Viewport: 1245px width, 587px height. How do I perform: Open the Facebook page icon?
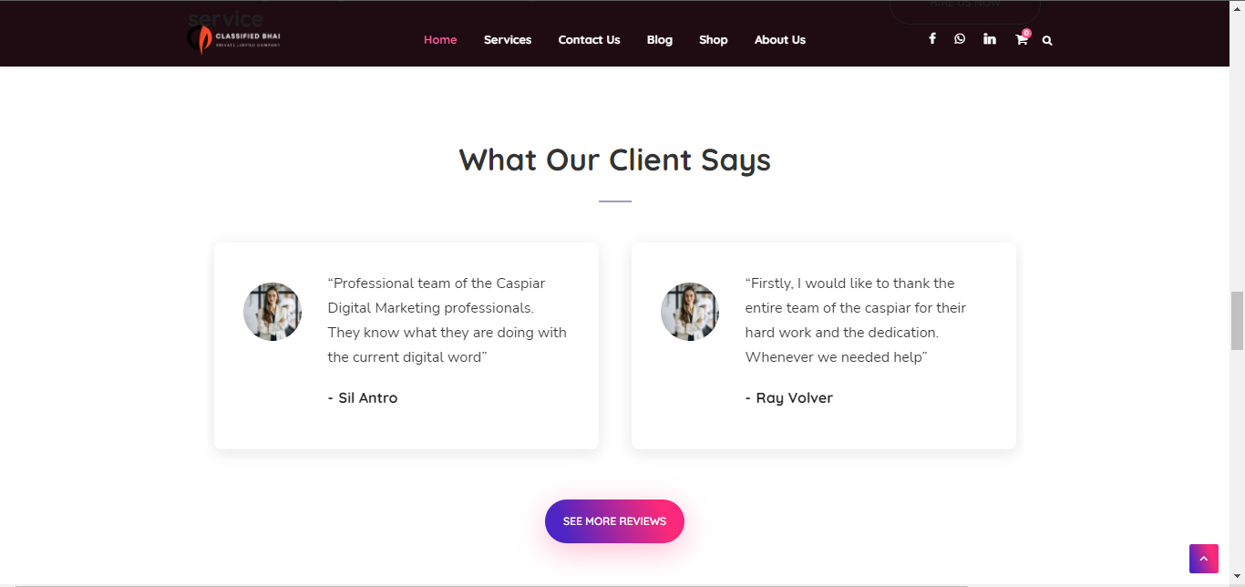932,38
